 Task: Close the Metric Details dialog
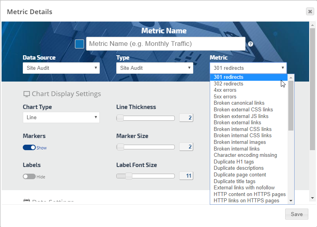(x=310, y=11)
